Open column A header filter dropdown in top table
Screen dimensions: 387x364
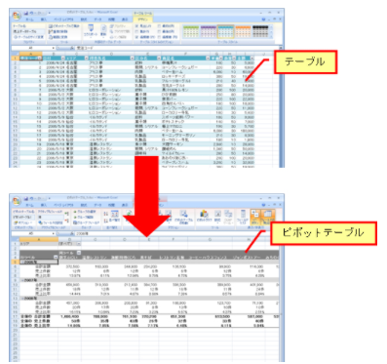(x=40, y=58)
